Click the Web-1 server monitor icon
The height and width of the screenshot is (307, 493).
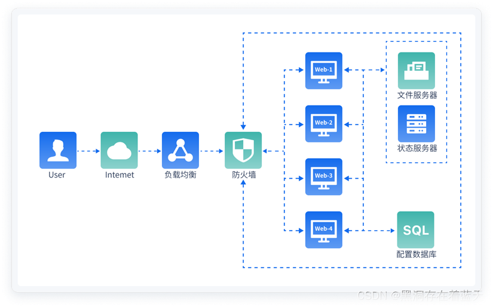(324, 70)
